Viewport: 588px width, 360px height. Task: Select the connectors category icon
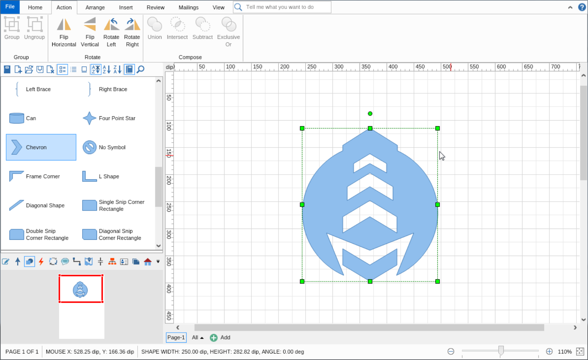[77, 261]
